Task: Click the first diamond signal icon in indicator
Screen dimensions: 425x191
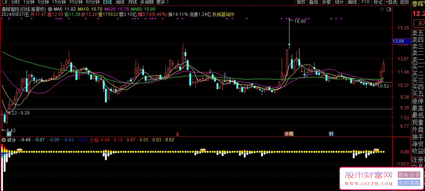Action: pos(20,150)
